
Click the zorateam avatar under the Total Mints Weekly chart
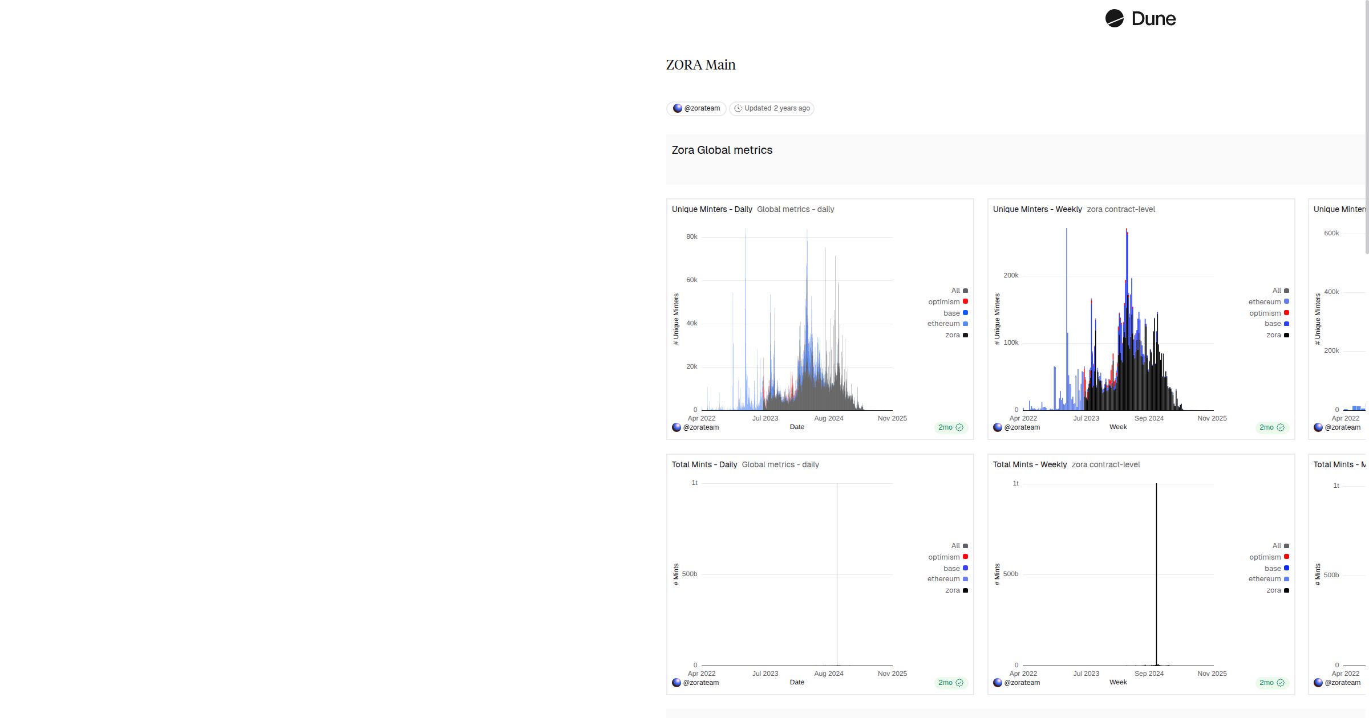[x=998, y=683]
